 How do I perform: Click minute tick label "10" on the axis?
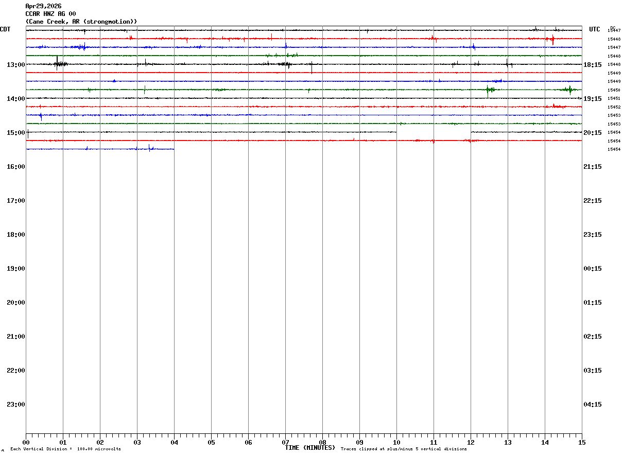click(396, 442)
